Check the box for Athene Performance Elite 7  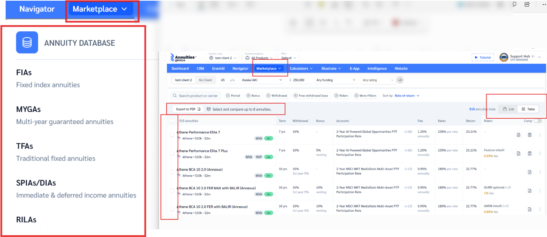coord(172,135)
